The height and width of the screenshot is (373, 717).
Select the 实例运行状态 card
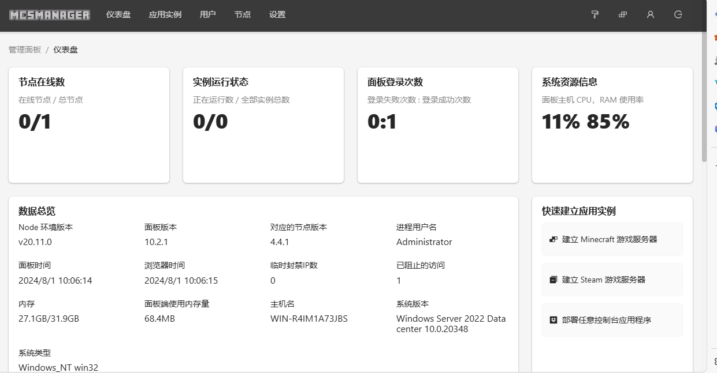pos(263,125)
